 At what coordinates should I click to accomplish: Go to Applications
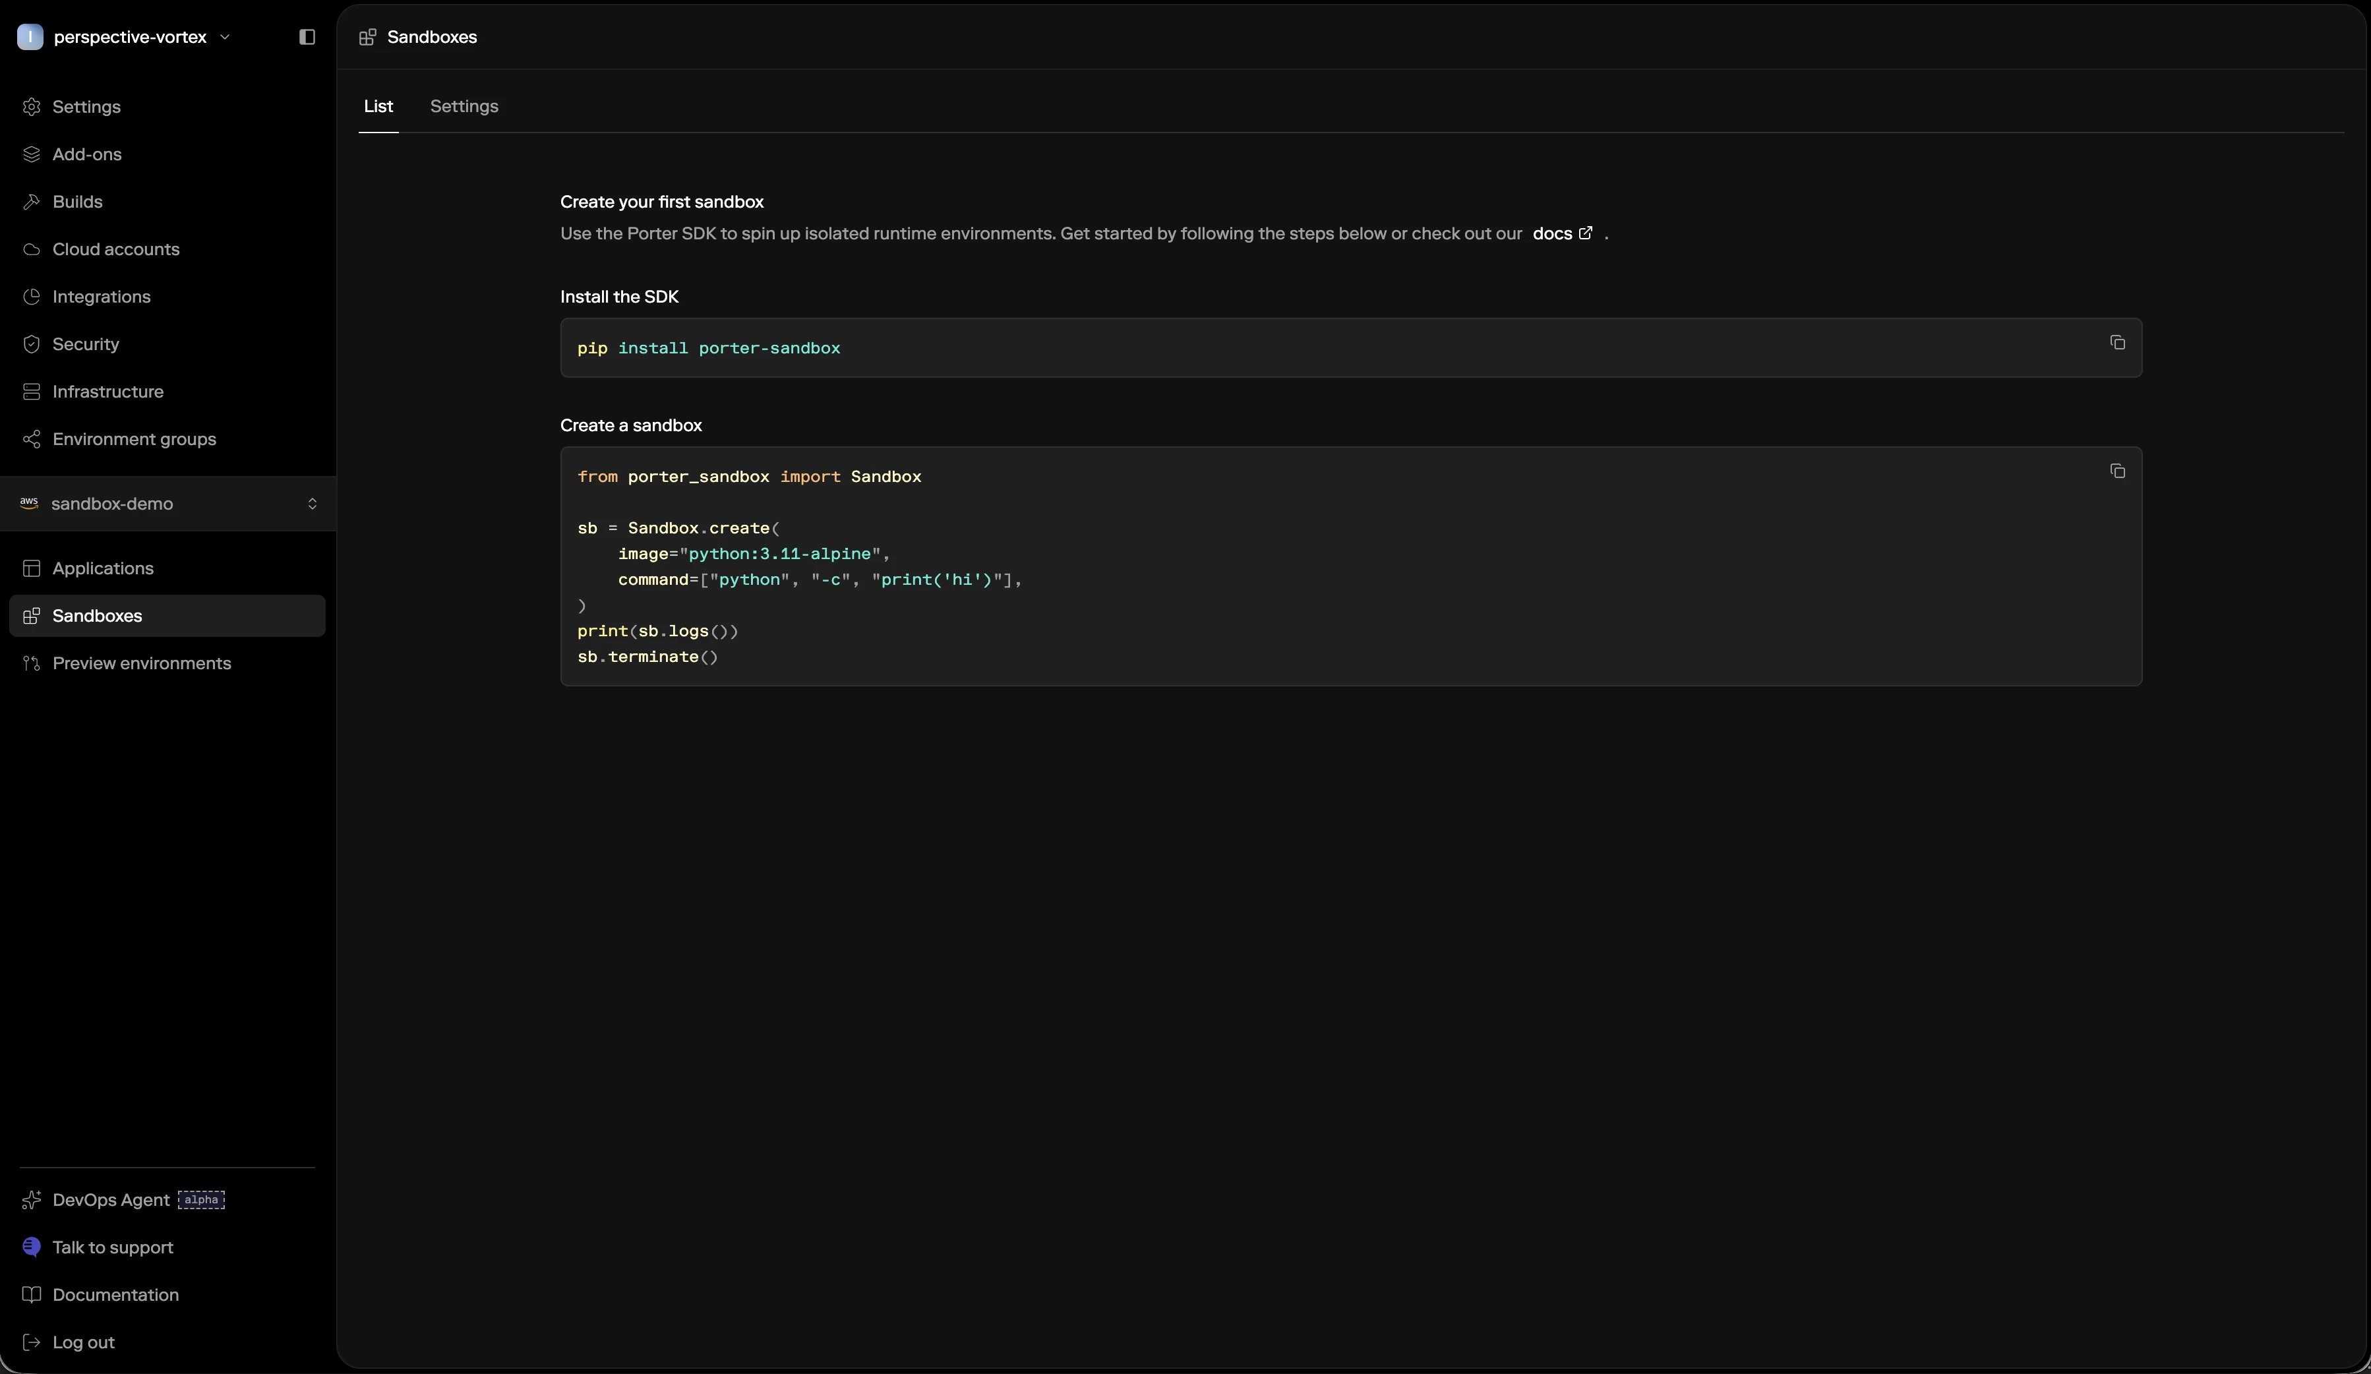(167, 568)
